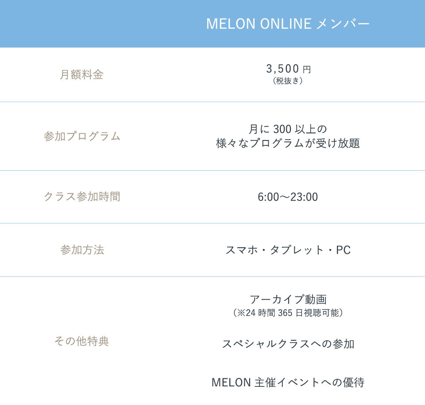Screen dimensions: 425x405
Task: Click 様々なプログラムが受け放題 text
Action: pos(288,144)
